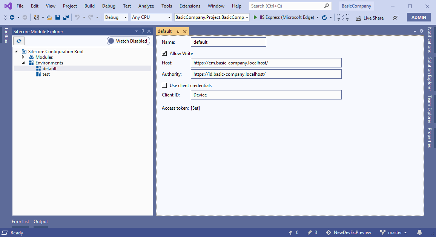Screen dimensions: 436x237
Task: Open the Any CPU platform dropdown
Action: (x=151, y=17)
